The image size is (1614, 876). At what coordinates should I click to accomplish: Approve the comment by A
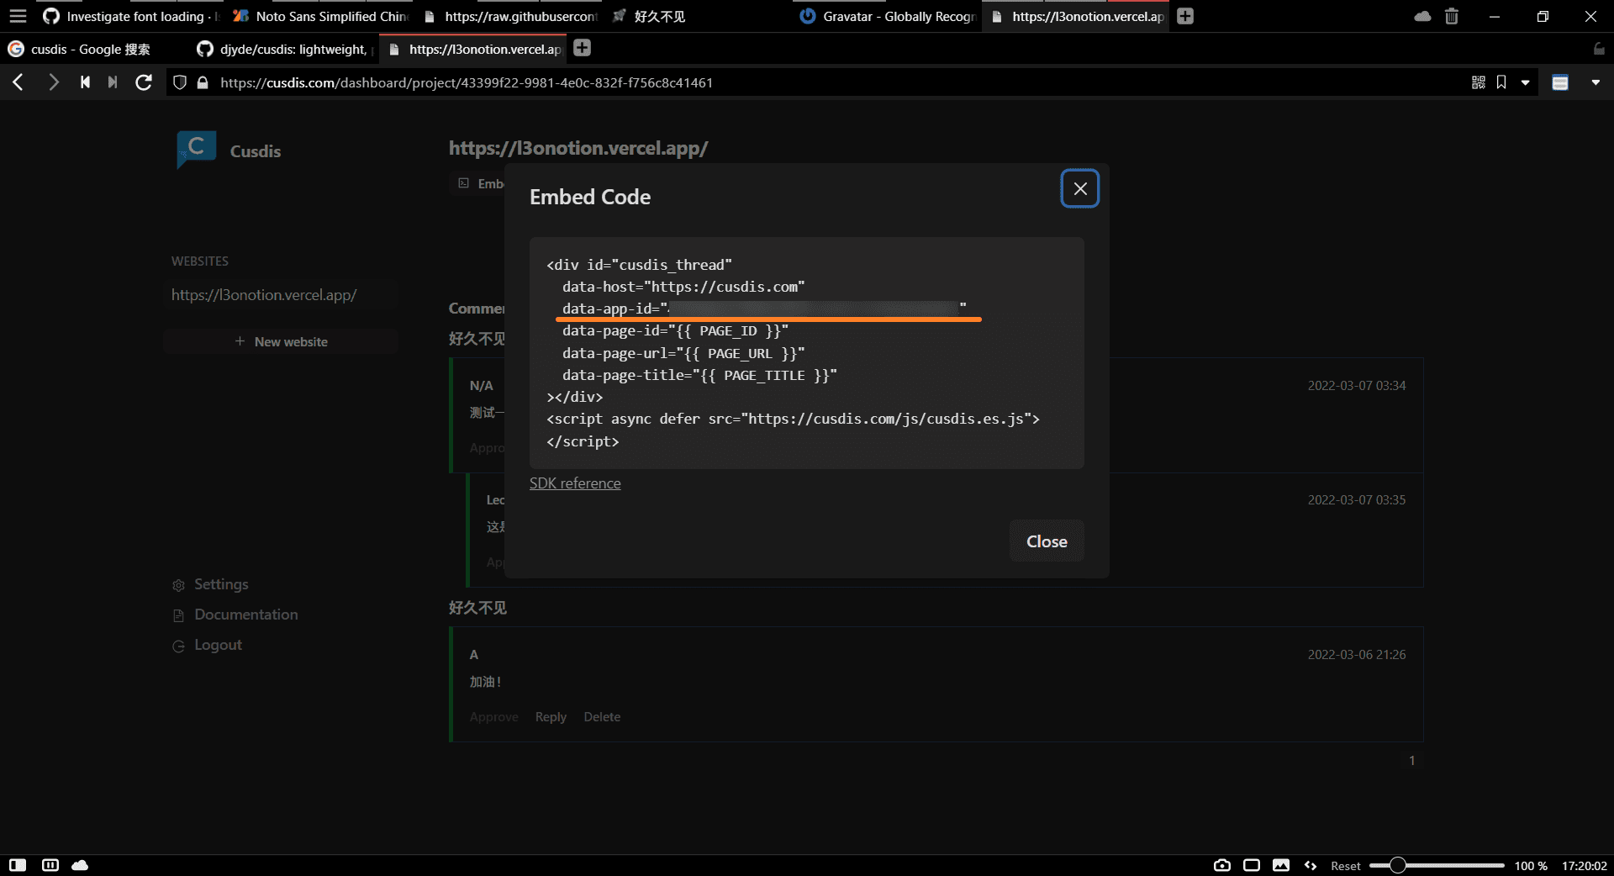click(493, 717)
